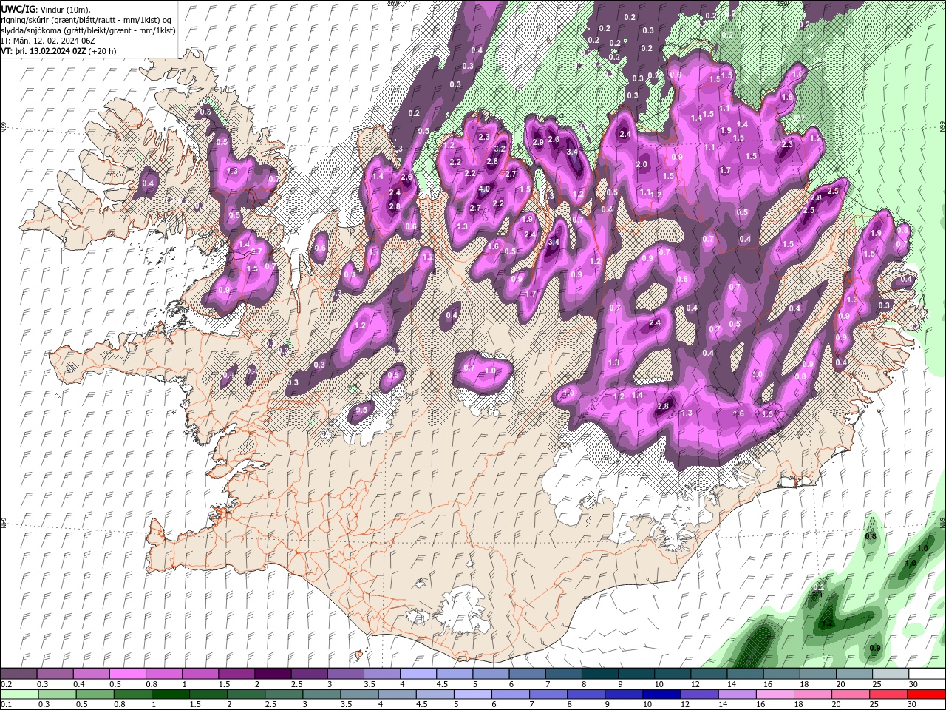
Task: Click the 9 mm dark teal snow legend swatch
Action: [636, 674]
